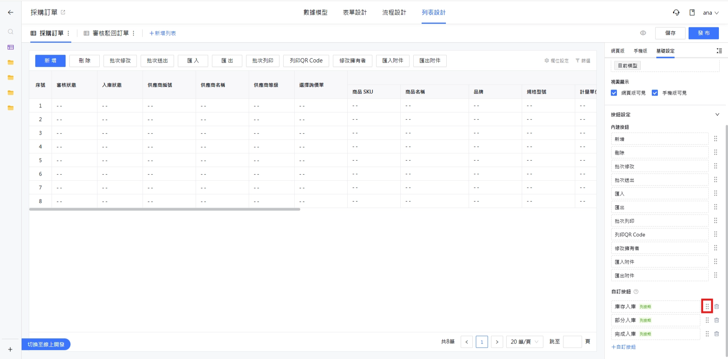Toggle 手機版可見 checkbox
The image size is (728, 359).
(x=655, y=93)
